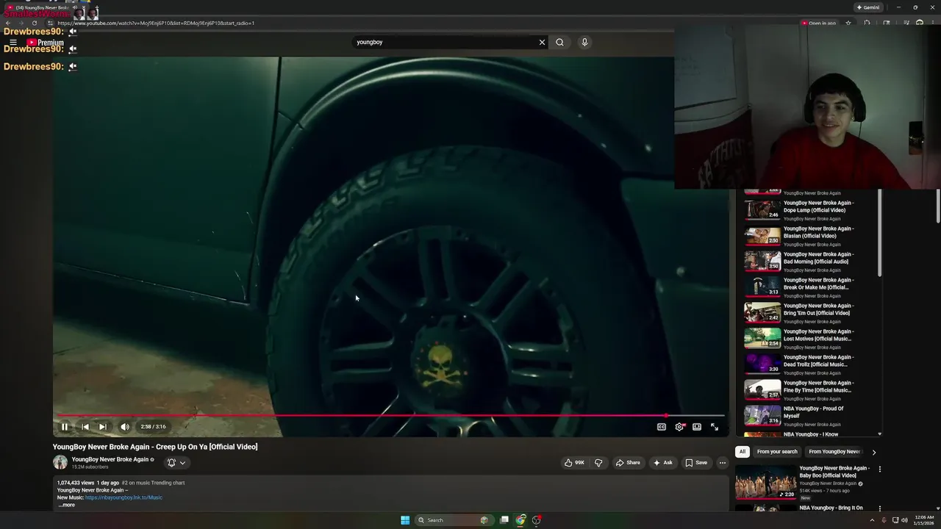The height and width of the screenshot is (529, 941).
Task: Share the video via Share button
Action: (x=628, y=463)
